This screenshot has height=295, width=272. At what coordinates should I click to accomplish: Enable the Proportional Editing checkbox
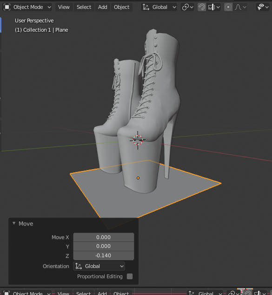pyautogui.click(x=130, y=276)
